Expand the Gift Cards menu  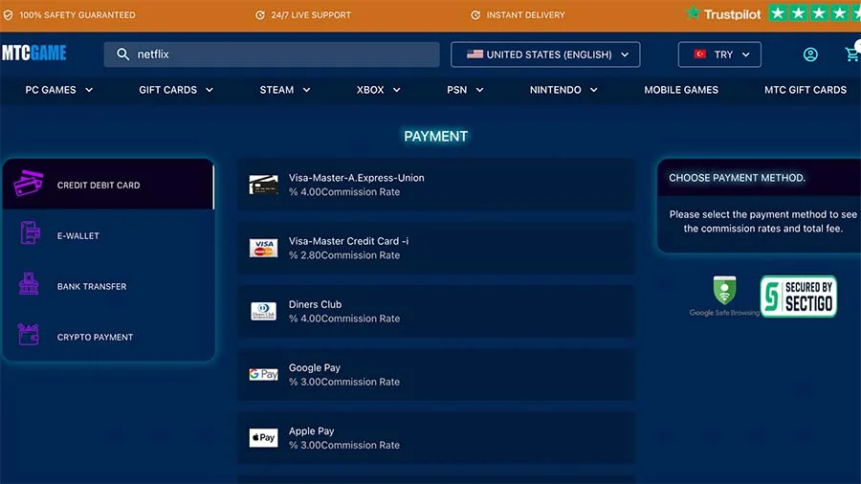[x=176, y=90]
